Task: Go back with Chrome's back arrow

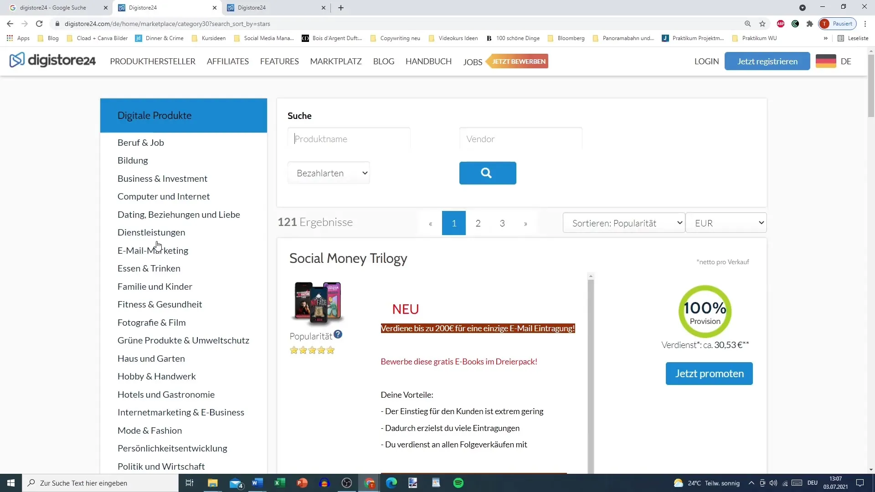Action: click(x=10, y=24)
